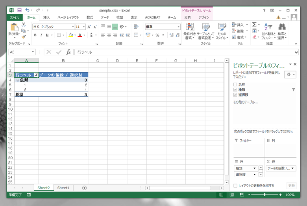Open the values field データの個数 dropdown
The image size is (307, 206).
292,168
